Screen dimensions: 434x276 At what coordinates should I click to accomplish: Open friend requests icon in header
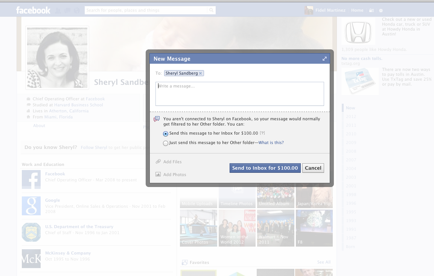click(x=58, y=11)
